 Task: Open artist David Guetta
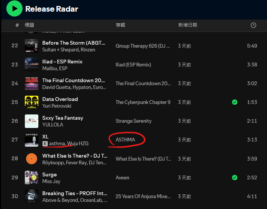[x=56, y=87]
